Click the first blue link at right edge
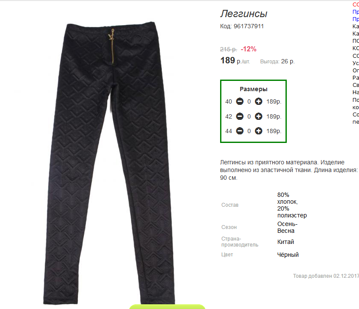The height and width of the screenshot is (309, 359). point(356,12)
